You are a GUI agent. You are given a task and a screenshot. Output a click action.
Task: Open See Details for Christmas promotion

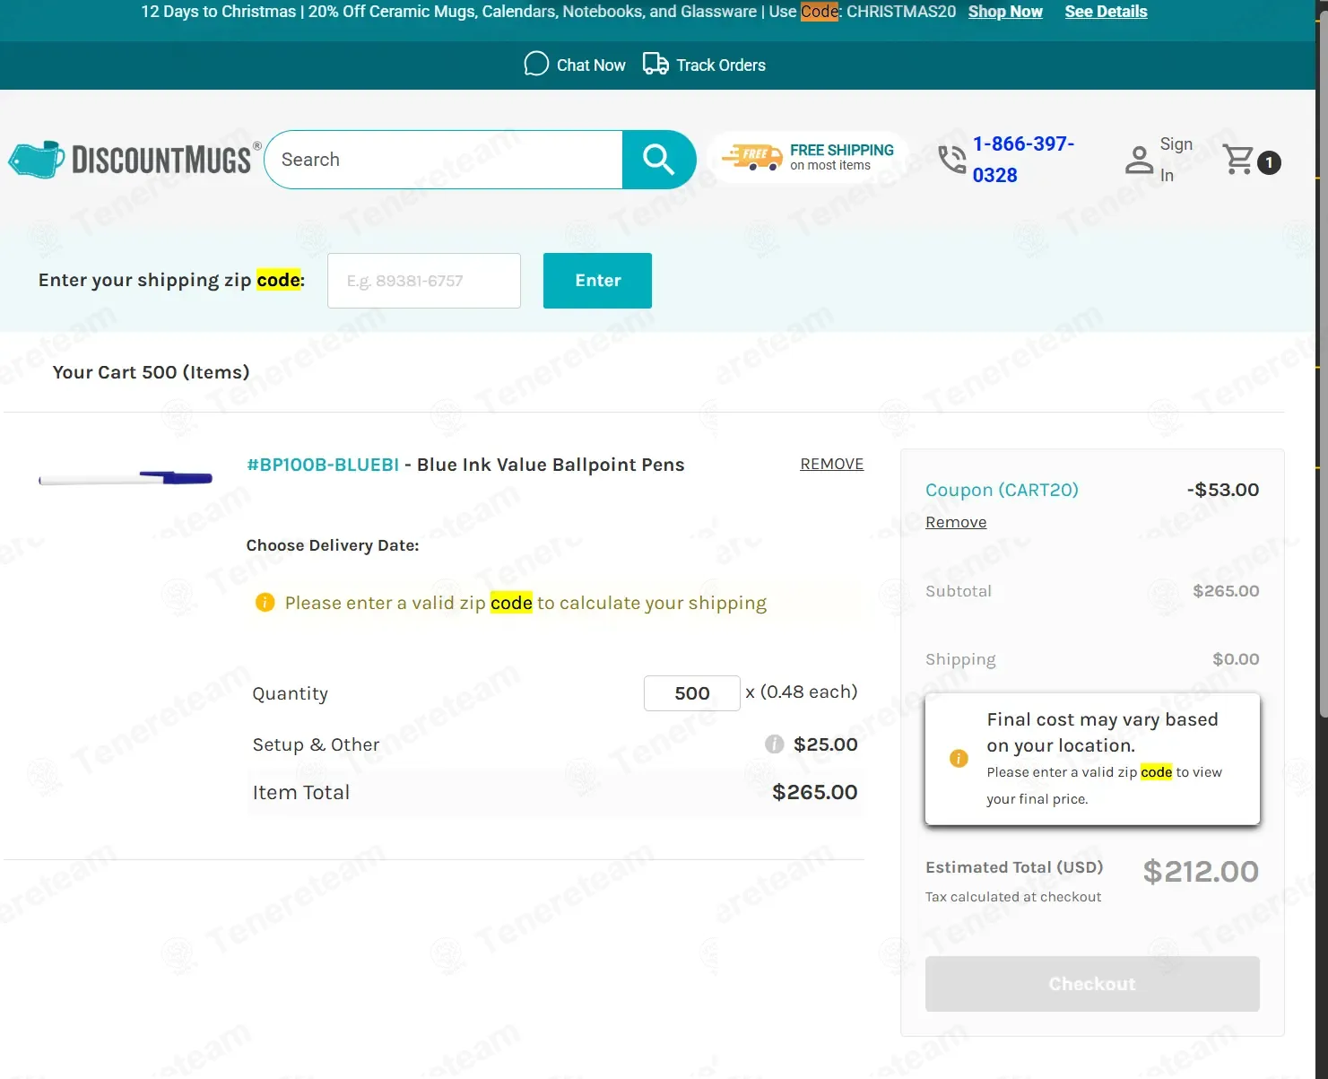click(1105, 12)
